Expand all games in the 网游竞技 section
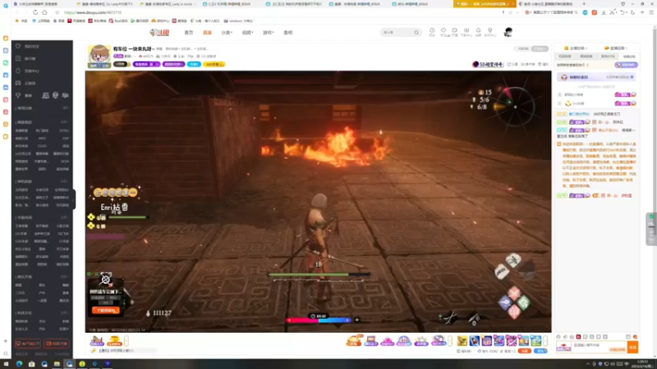The height and width of the screenshot is (369, 657). pos(65,122)
